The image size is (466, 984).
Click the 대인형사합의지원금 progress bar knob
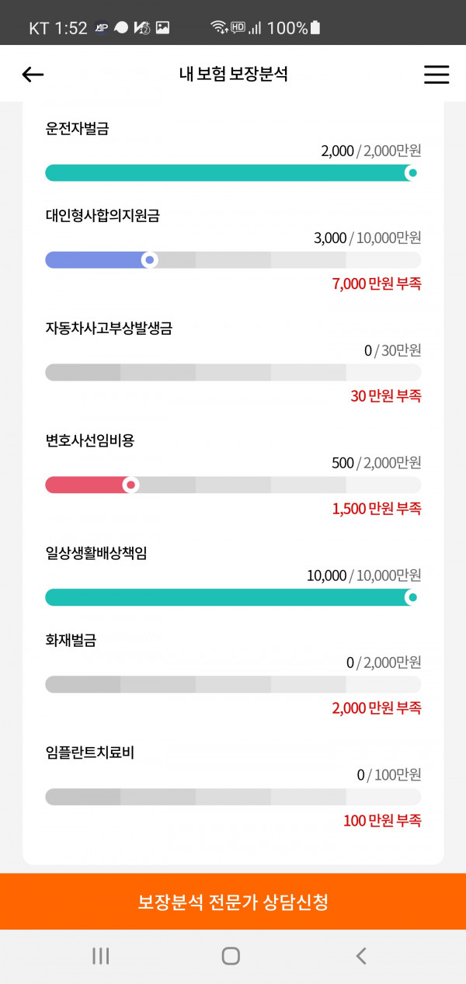[150, 259]
